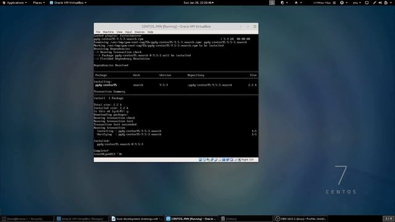Click the video capture icon in VM status bar
Image resolution: width=395 pixels, height=222 pixels.
pyautogui.click(x=228, y=160)
